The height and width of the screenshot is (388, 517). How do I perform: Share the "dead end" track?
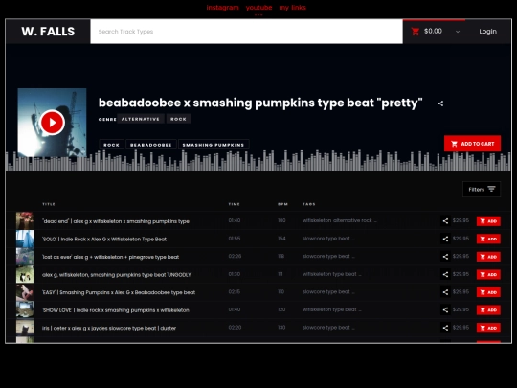445,221
